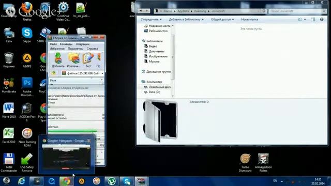This screenshot has height=186, width=331.
Task: Open USB Safely Remove desktop icon
Action: point(27,163)
